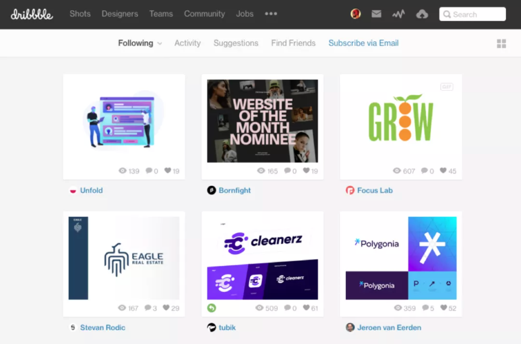Like the Eagle Real Estate shot
The image size is (521, 344).
coord(166,308)
